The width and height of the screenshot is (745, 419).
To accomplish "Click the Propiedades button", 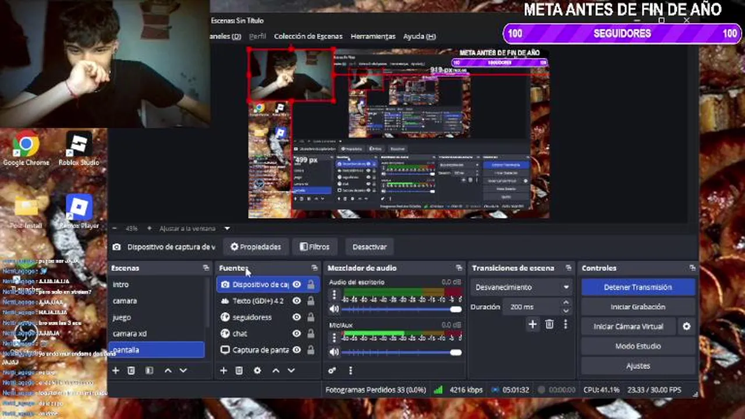I will click(x=256, y=247).
